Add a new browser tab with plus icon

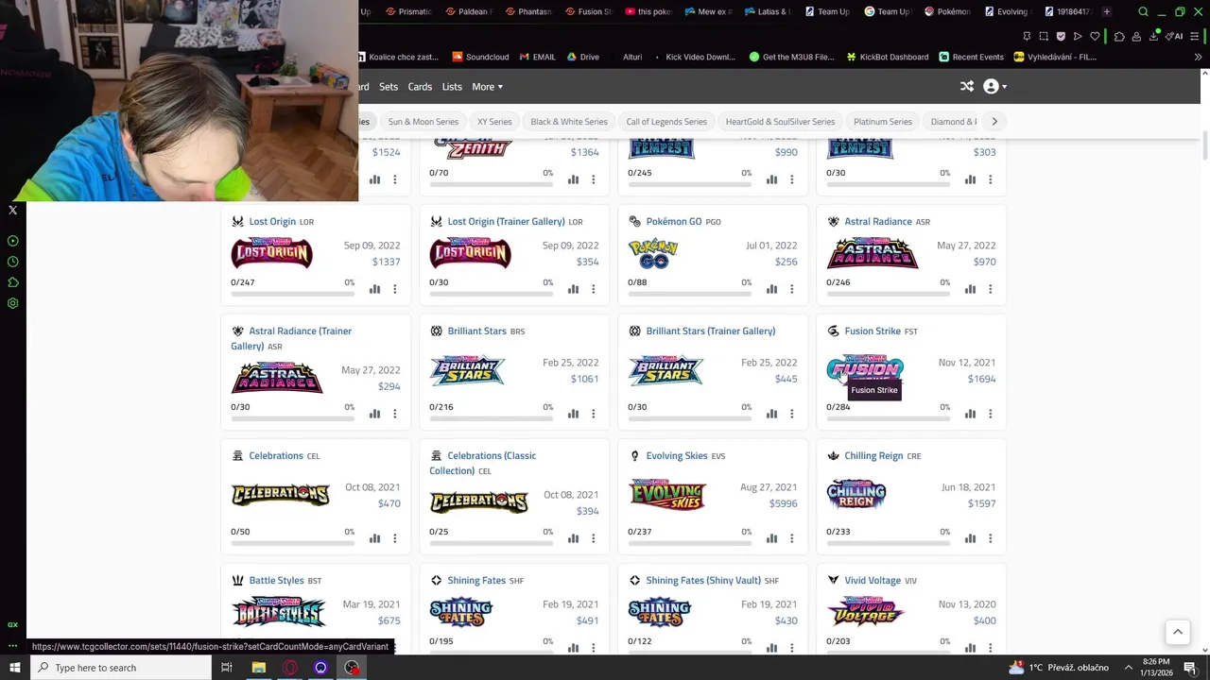coord(1107,11)
